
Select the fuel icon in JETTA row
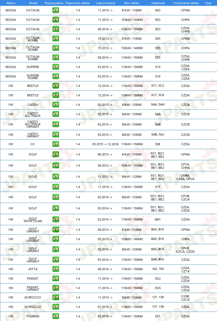[55, 269]
